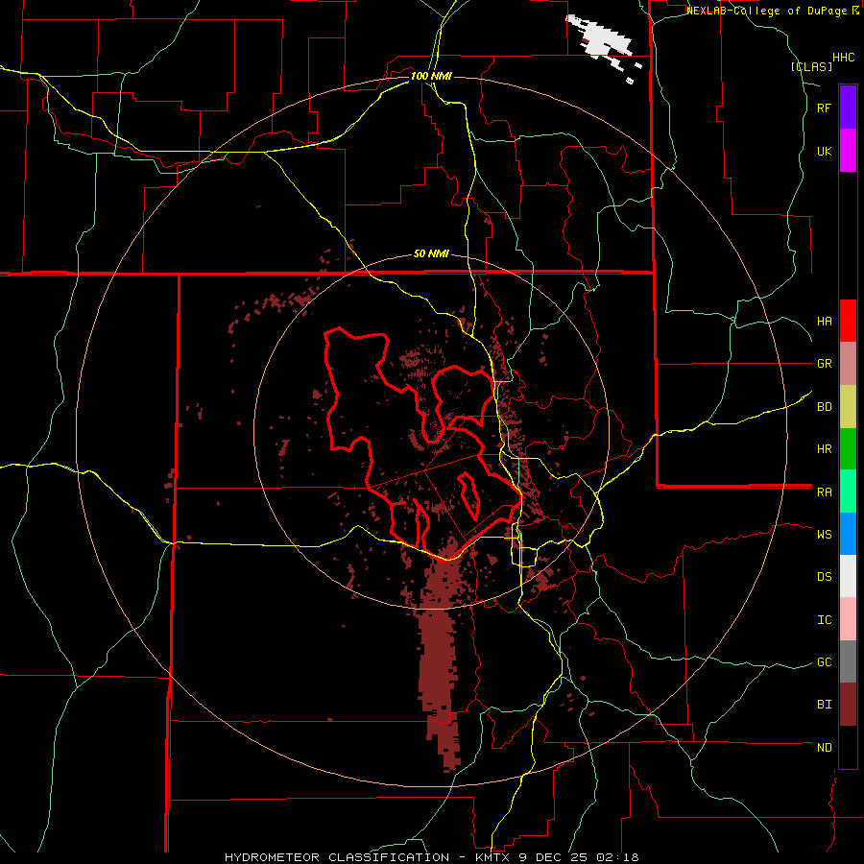The width and height of the screenshot is (864, 864).
Task: Click the NEXLAB-College of DuPage credit text
Action: click(x=768, y=11)
